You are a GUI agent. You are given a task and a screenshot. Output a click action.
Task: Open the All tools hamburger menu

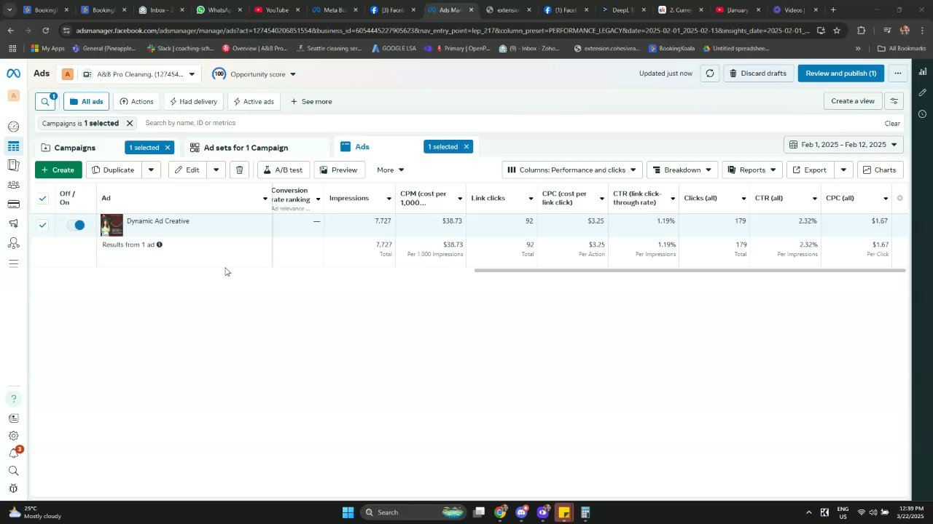coord(13,263)
